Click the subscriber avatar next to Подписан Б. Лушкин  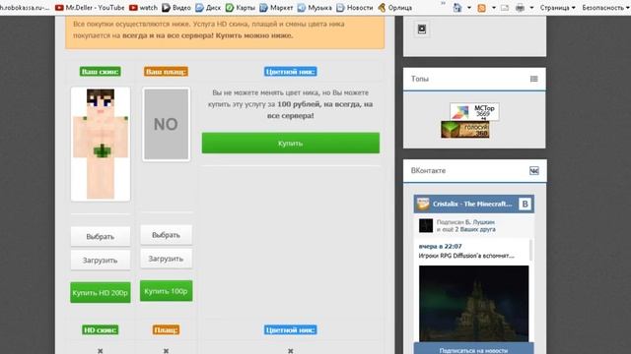426,225
